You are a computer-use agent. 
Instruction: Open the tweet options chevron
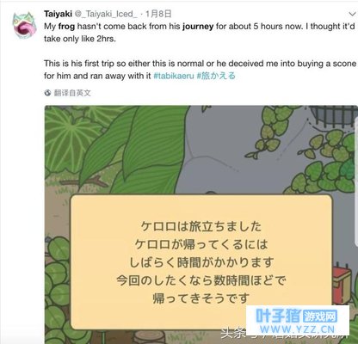tap(352, 14)
